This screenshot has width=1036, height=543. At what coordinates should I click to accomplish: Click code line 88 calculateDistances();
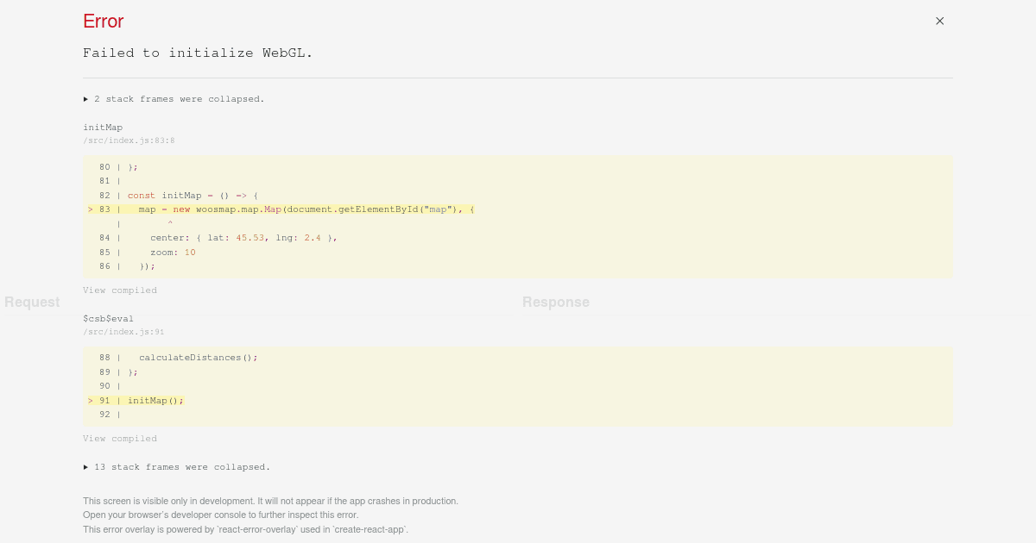(x=179, y=358)
